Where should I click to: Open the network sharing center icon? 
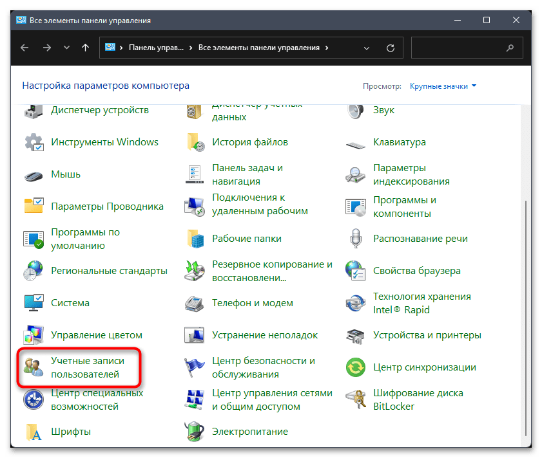click(x=194, y=399)
